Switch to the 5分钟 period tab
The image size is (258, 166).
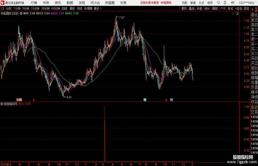tap(25, 8)
